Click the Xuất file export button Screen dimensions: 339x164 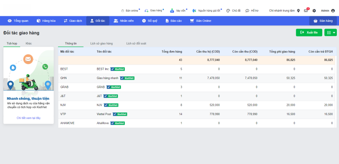(309, 33)
